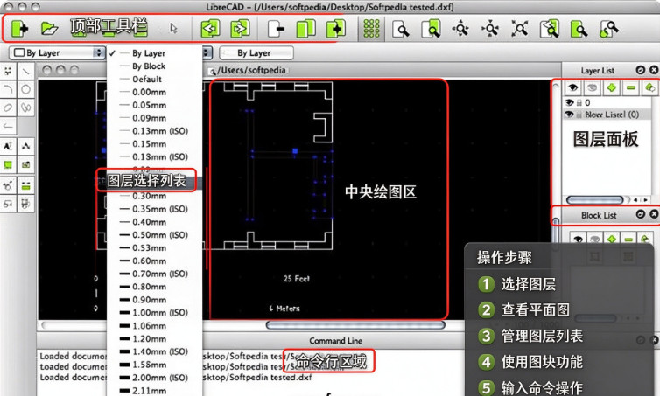Open the By Layer color dropdown
The width and height of the screenshot is (660, 396).
coord(57,53)
